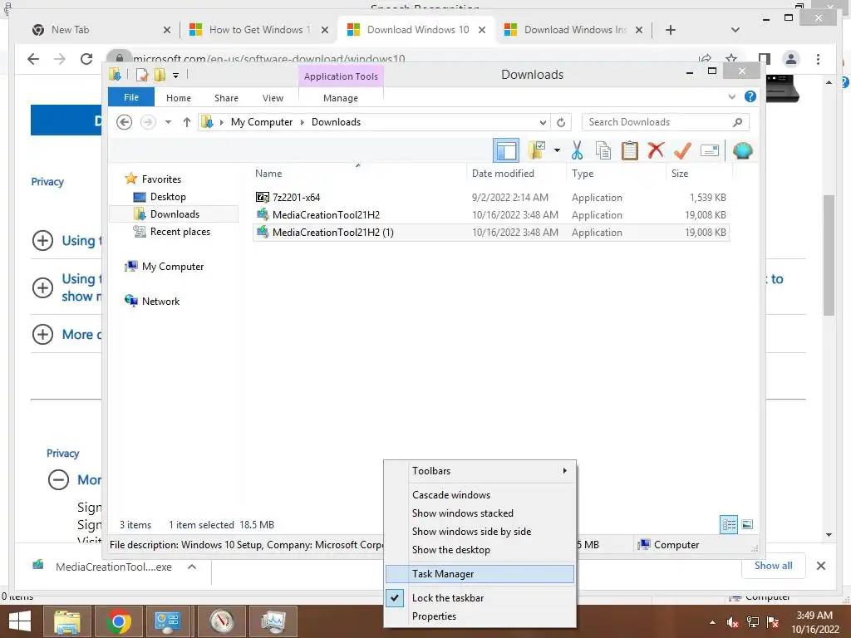
Task: Switch to the View ribbon tab
Action: (273, 98)
